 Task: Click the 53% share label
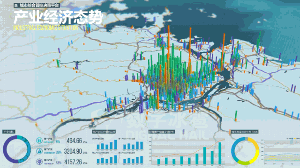[x=58, y=163]
